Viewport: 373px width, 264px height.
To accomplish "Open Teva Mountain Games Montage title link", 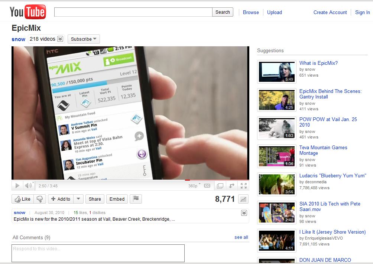I will point(323,150).
